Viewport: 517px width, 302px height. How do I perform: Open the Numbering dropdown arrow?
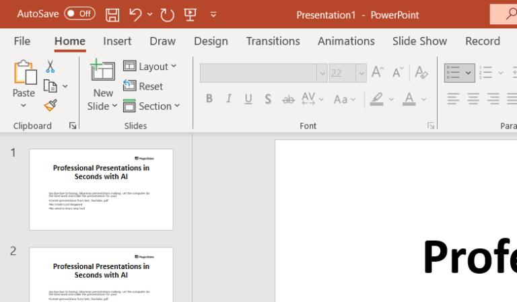[x=501, y=73]
